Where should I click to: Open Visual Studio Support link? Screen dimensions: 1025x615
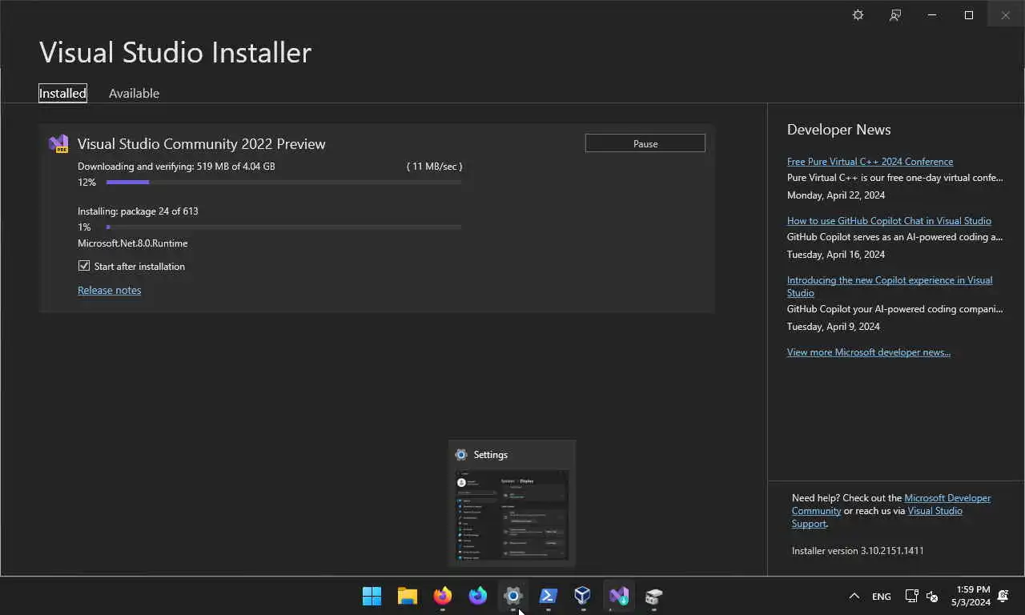pos(877,517)
